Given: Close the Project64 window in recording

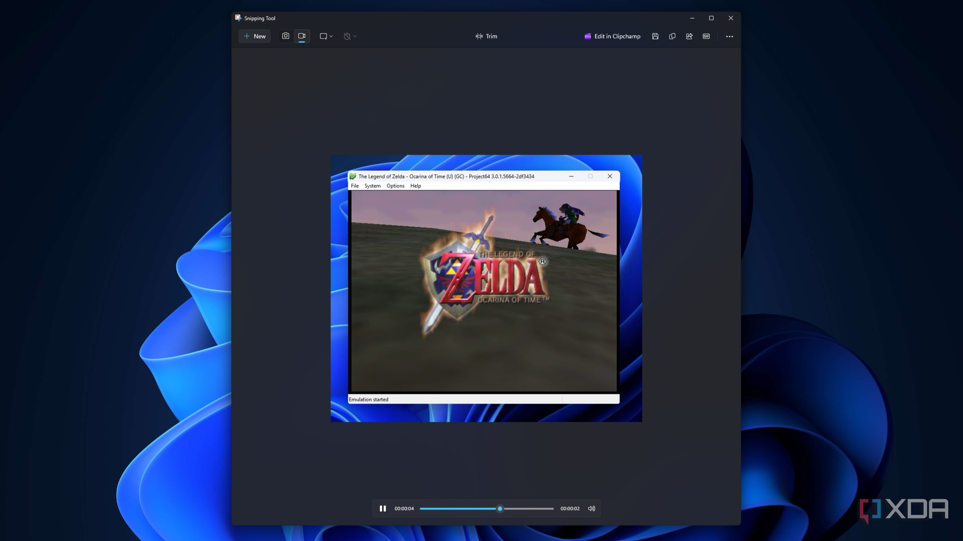Looking at the screenshot, I should (x=610, y=176).
